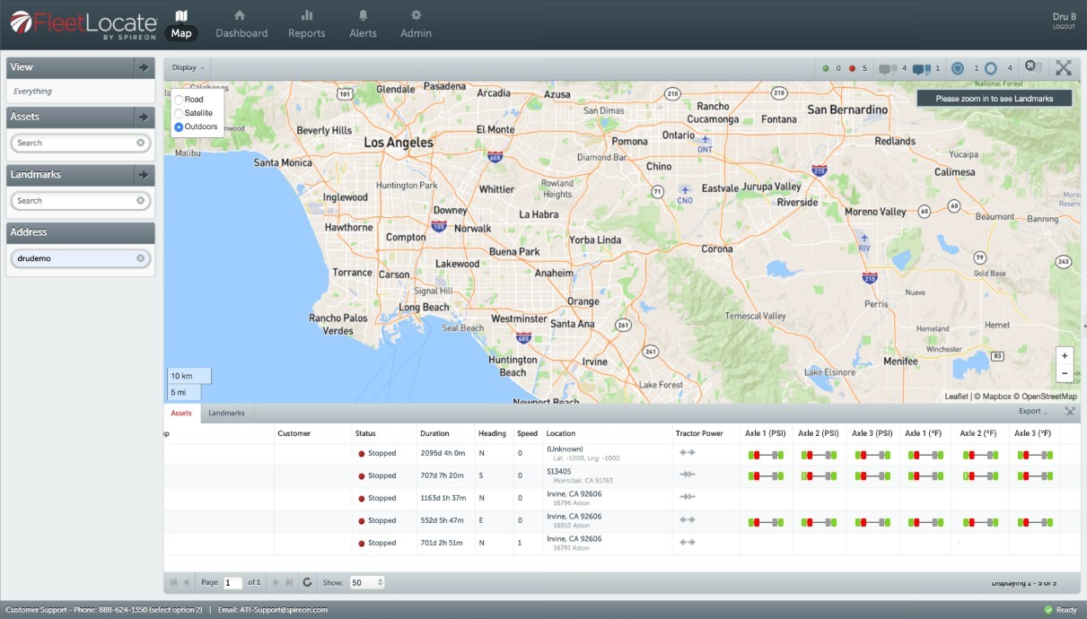
Task: Switch to the Landmarks tab in the table
Action: coord(226,413)
